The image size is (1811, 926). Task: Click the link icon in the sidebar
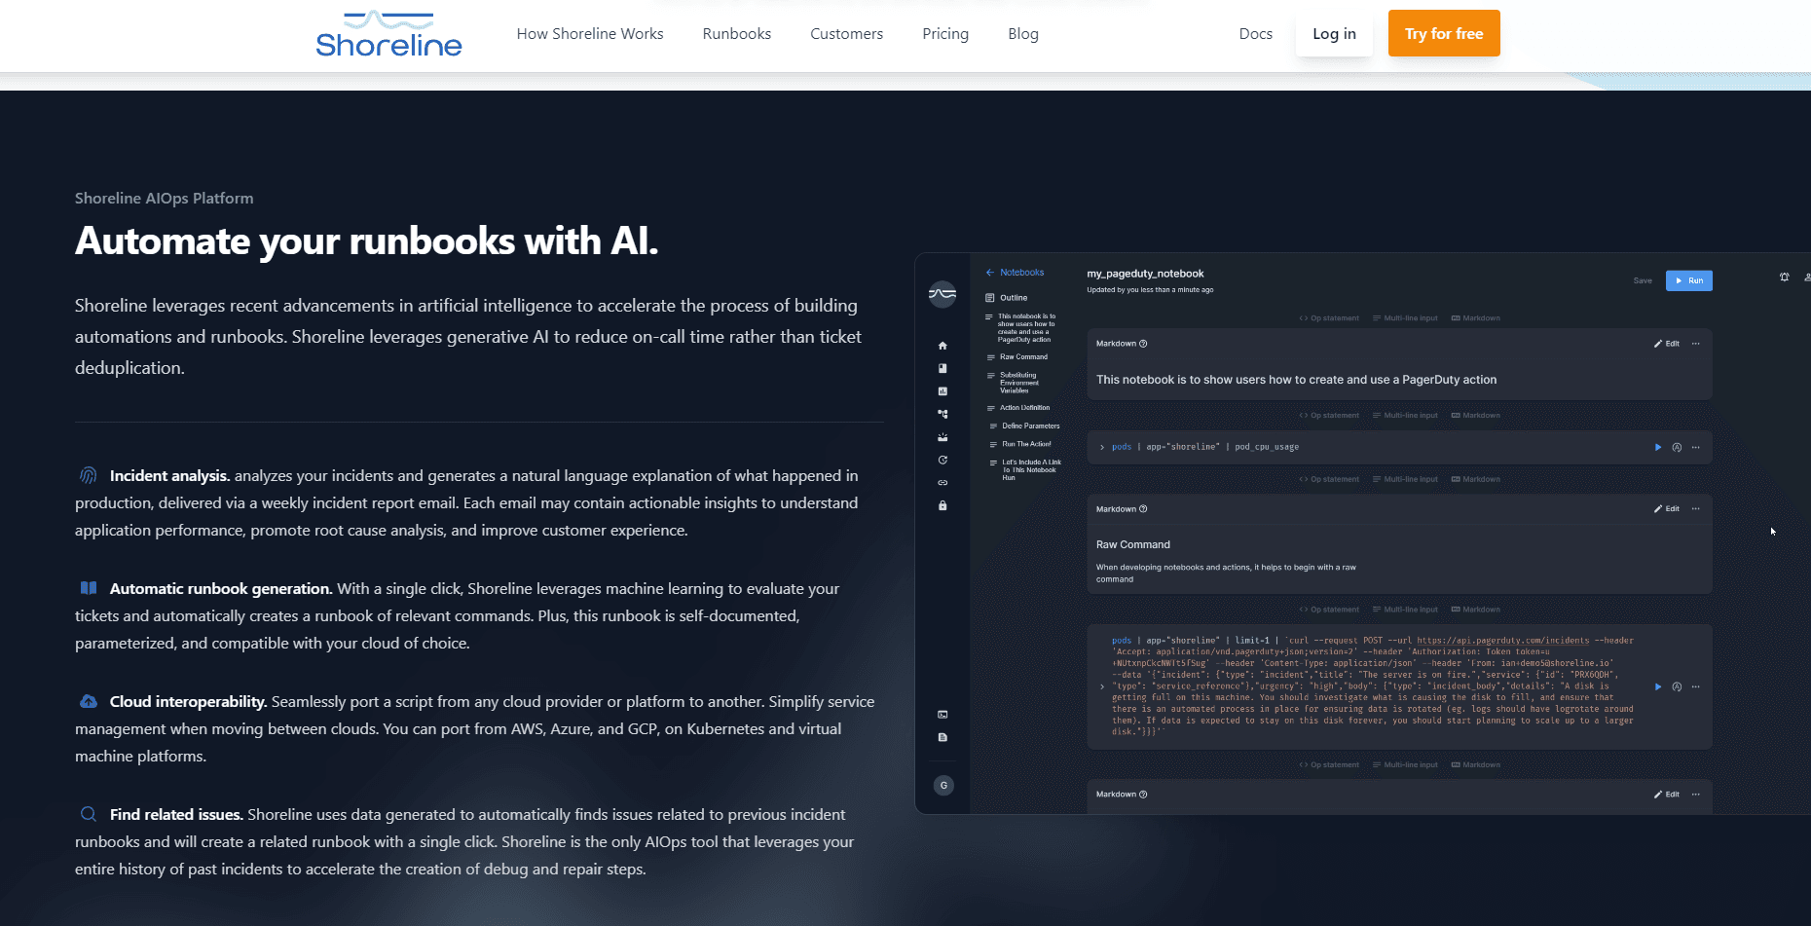point(942,482)
